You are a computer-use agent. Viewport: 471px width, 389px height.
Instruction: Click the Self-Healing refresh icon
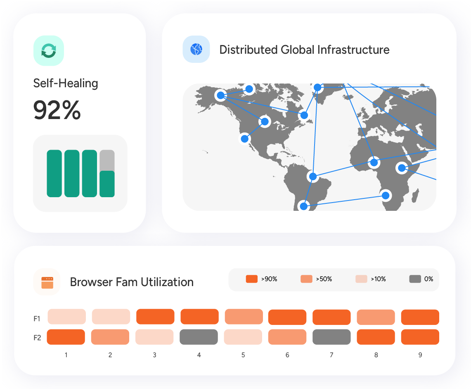(49, 50)
